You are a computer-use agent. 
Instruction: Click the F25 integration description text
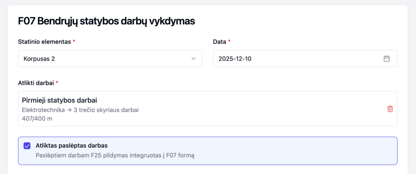click(115, 155)
